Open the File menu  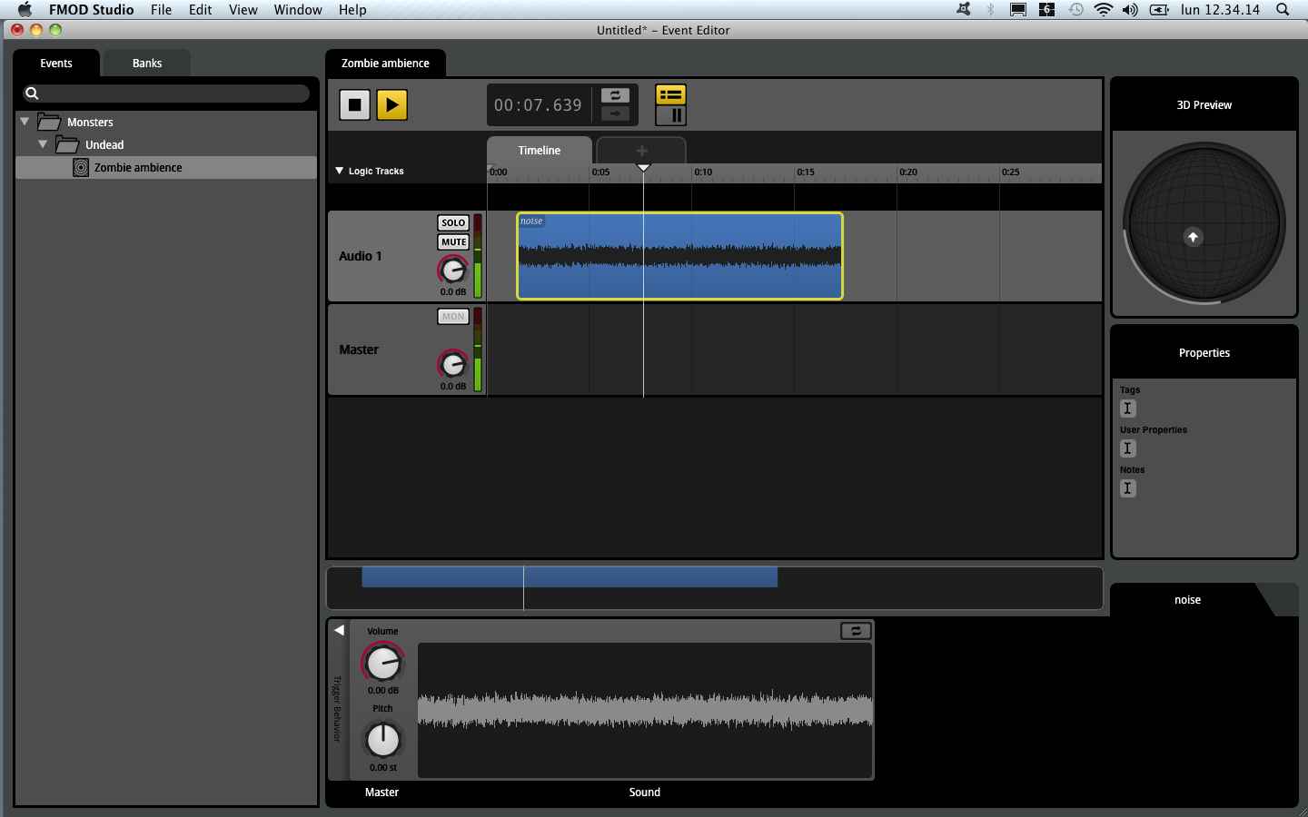161,9
